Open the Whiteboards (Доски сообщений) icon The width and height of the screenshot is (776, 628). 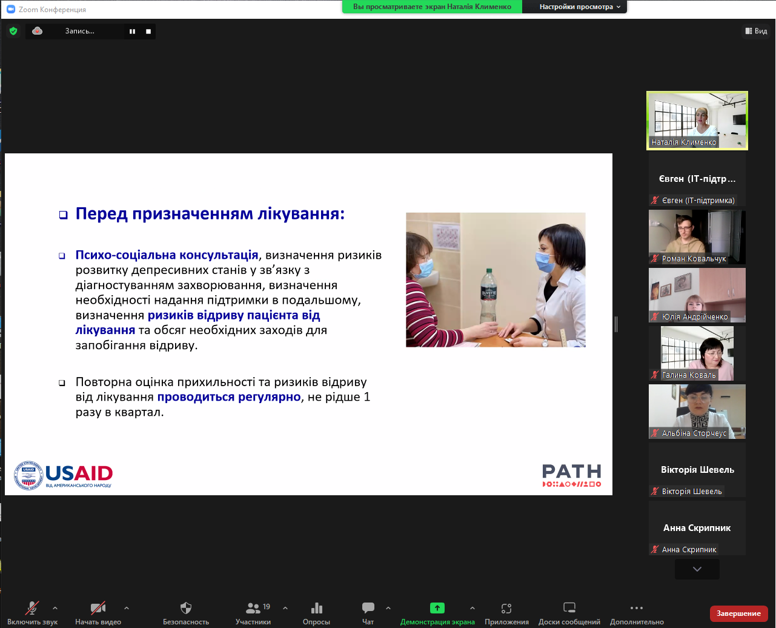point(569,609)
